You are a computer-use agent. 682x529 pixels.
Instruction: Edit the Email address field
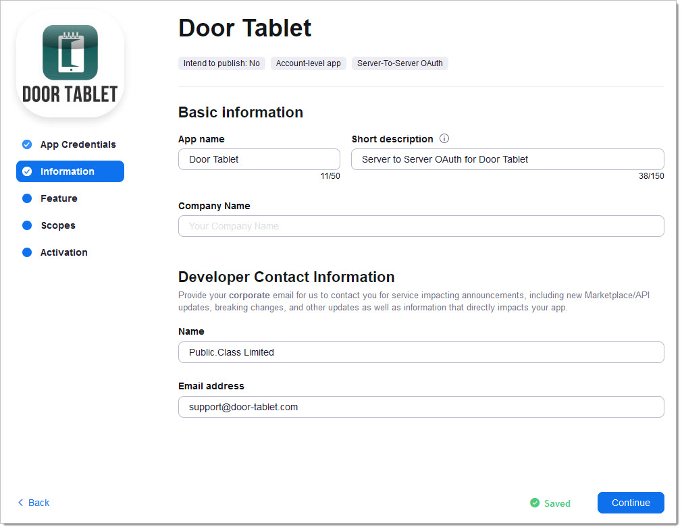coord(421,408)
